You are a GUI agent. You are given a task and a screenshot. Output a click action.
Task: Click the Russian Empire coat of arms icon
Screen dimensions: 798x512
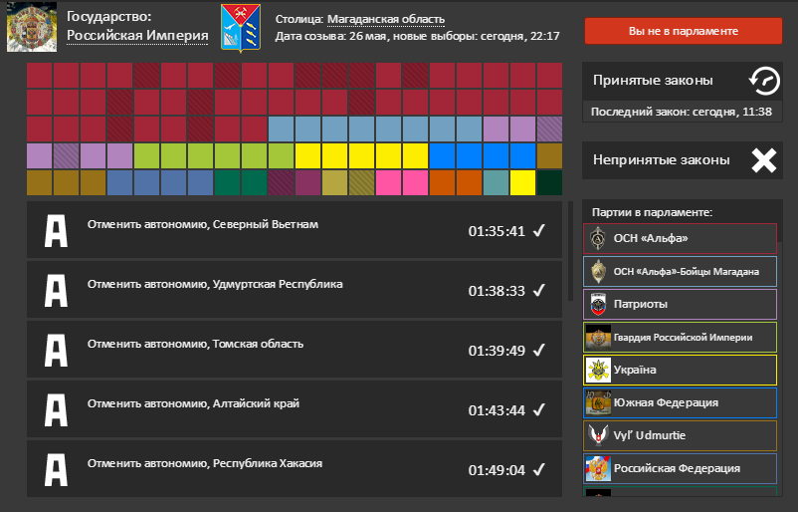[x=31, y=29]
